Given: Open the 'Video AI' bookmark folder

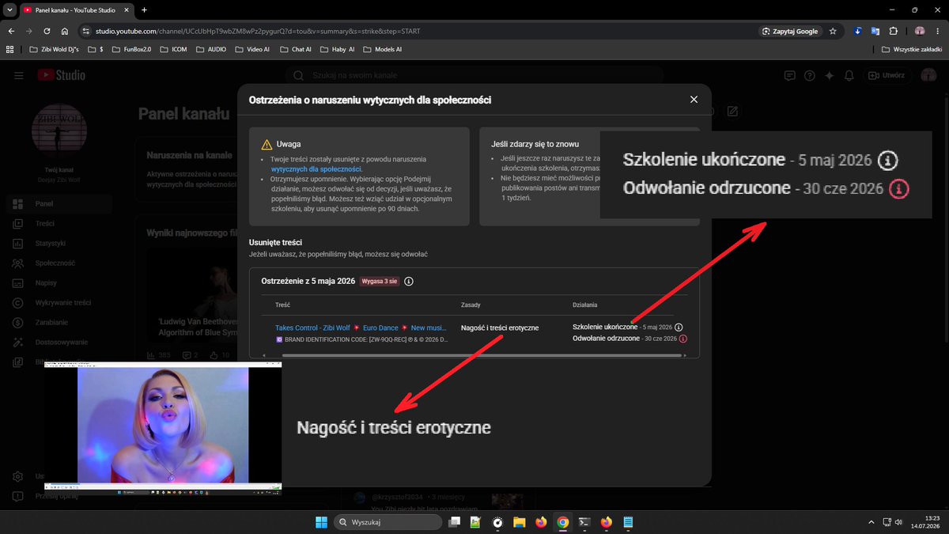Looking at the screenshot, I should (x=252, y=49).
